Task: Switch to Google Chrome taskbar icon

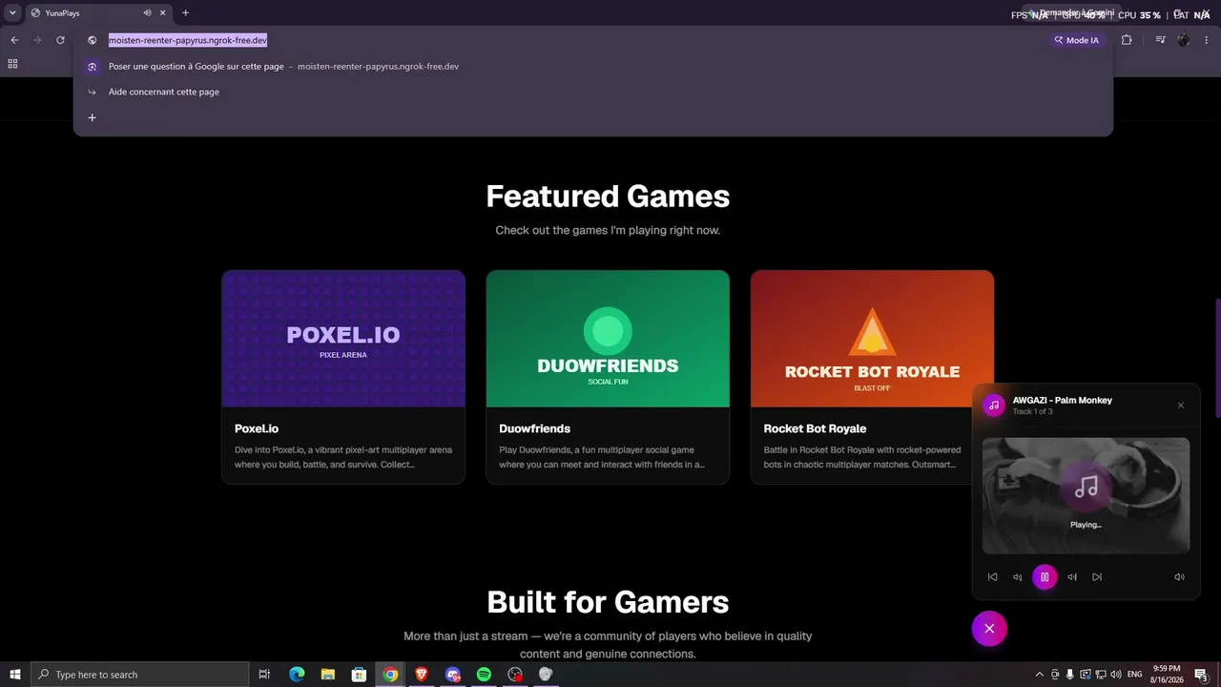Action: coord(390,675)
